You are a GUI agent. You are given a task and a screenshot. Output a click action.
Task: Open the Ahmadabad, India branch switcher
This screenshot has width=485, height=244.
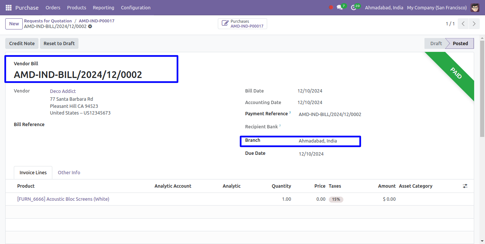coord(384,7)
